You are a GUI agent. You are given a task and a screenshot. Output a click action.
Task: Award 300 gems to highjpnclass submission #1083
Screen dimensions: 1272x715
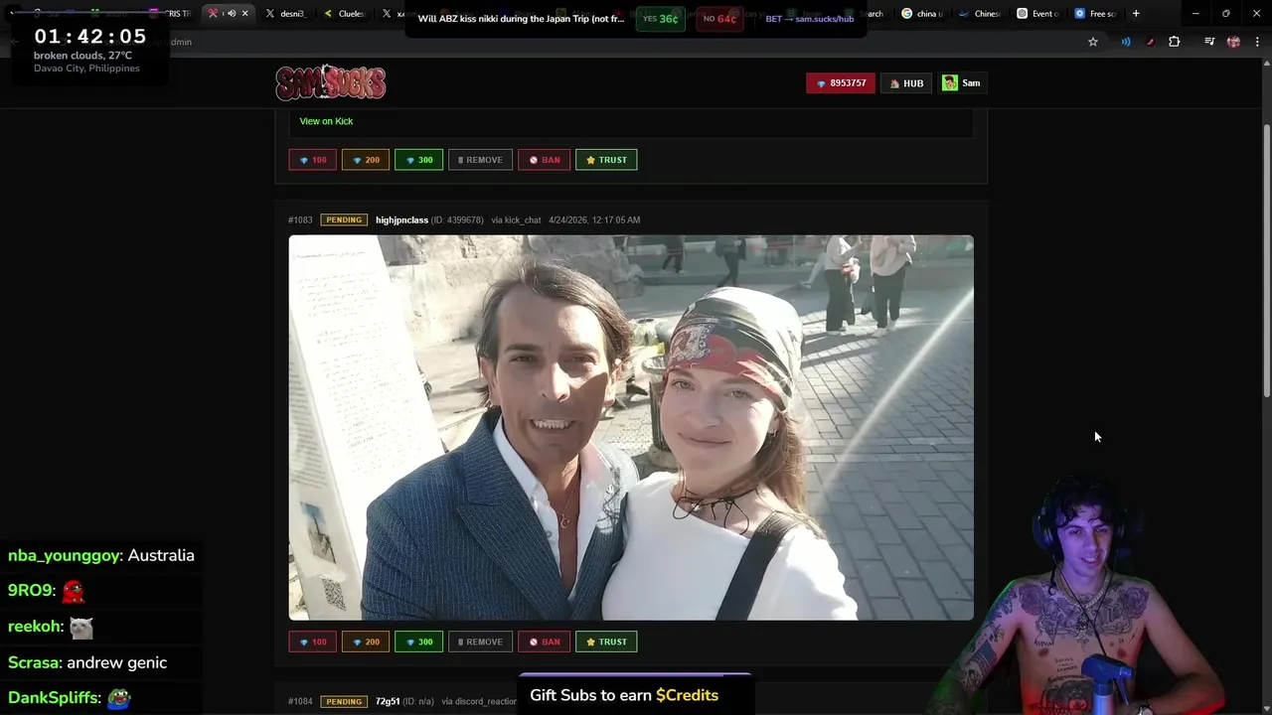point(418,642)
